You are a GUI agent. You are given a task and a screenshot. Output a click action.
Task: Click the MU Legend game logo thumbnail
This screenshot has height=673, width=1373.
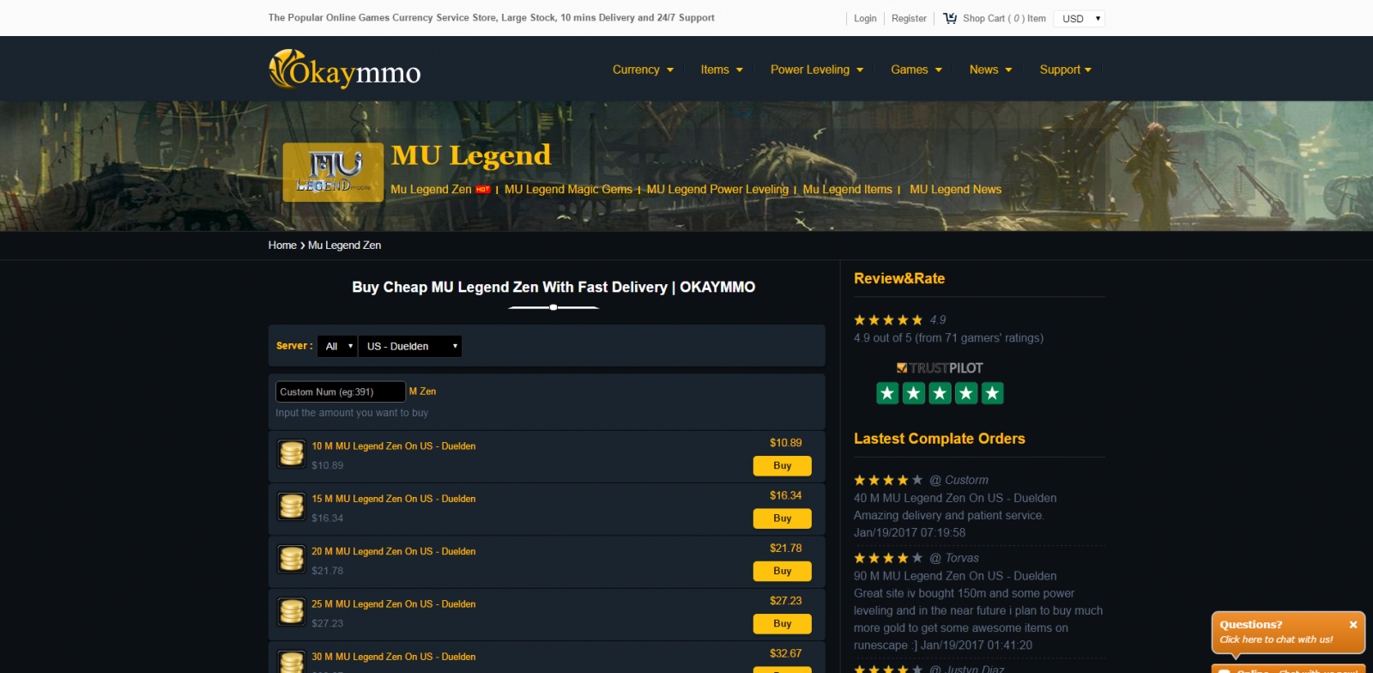tap(333, 173)
